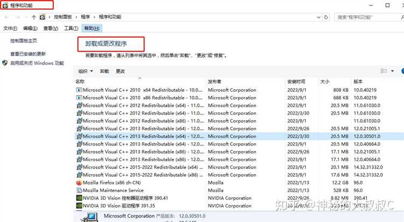Image resolution: width=404 pixels, height=222 pixels.
Task: Open the 查看(V) menu
Action: [x=51, y=29]
